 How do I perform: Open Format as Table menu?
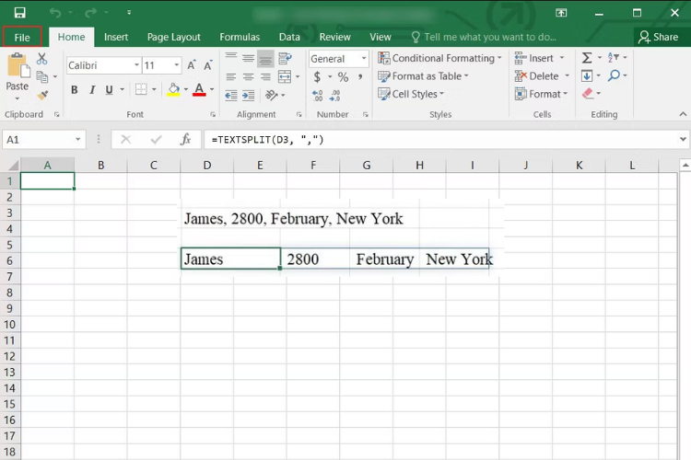click(x=423, y=76)
